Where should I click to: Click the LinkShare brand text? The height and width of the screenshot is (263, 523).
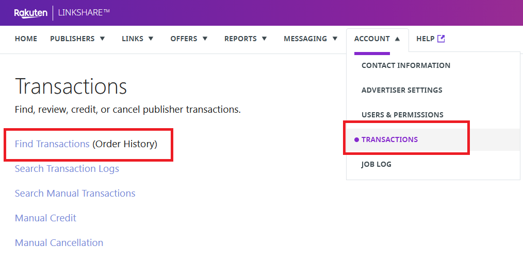pos(84,13)
